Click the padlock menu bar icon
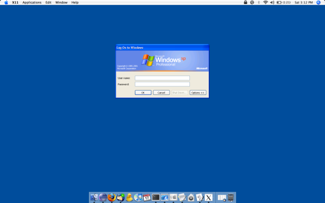325x203 pixels. point(245,3)
